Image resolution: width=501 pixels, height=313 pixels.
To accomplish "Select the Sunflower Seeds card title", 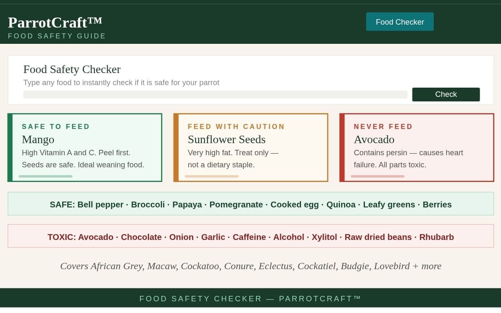I will tap(226, 139).
